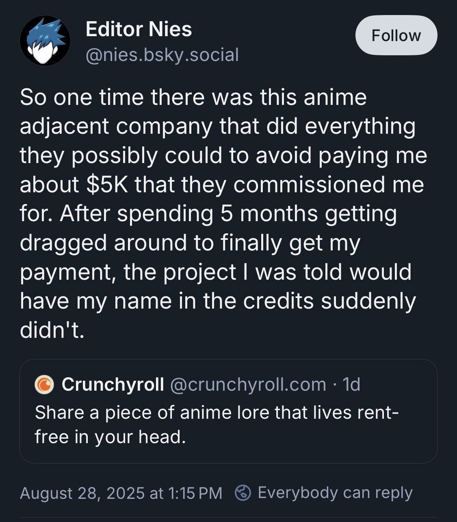Click the @nies.bsky.social handle

(x=162, y=55)
